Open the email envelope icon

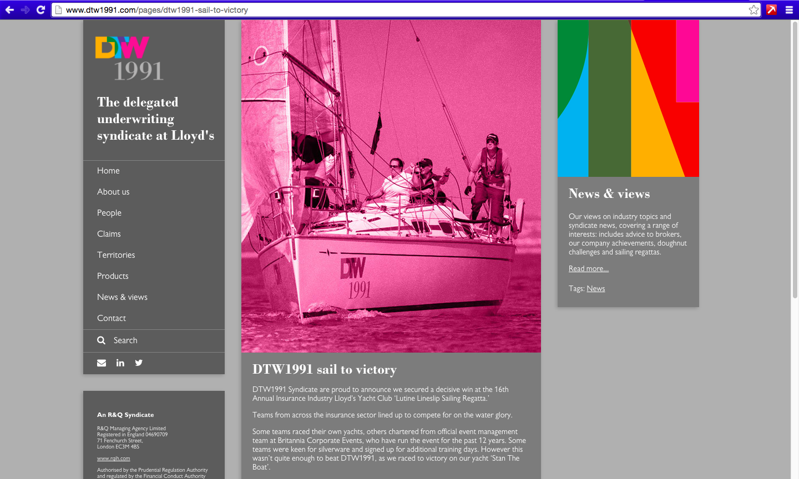[x=102, y=363]
